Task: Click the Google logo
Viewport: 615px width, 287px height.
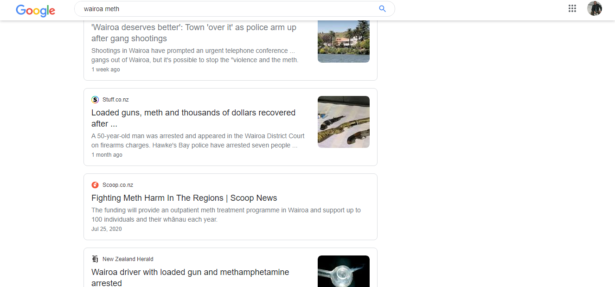Action: (36, 10)
